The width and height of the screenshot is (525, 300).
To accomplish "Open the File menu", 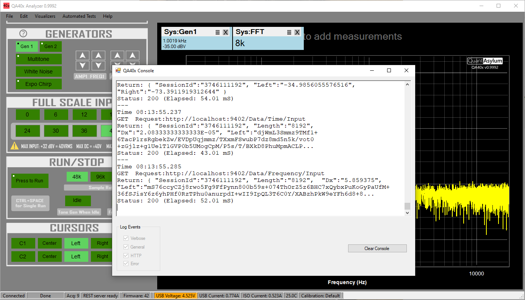I will tap(9, 16).
